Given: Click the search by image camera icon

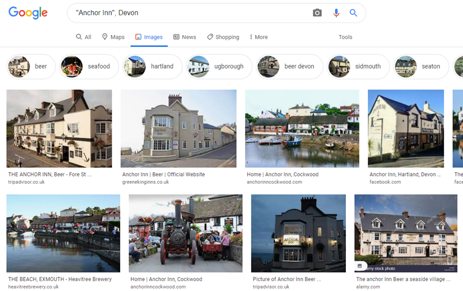Looking at the screenshot, I should (317, 13).
